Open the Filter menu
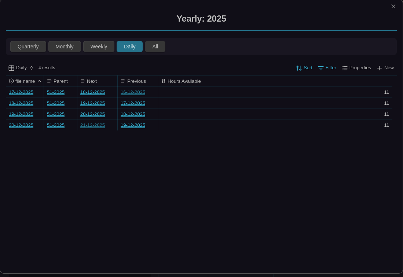The width and height of the screenshot is (403, 277). click(327, 68)
